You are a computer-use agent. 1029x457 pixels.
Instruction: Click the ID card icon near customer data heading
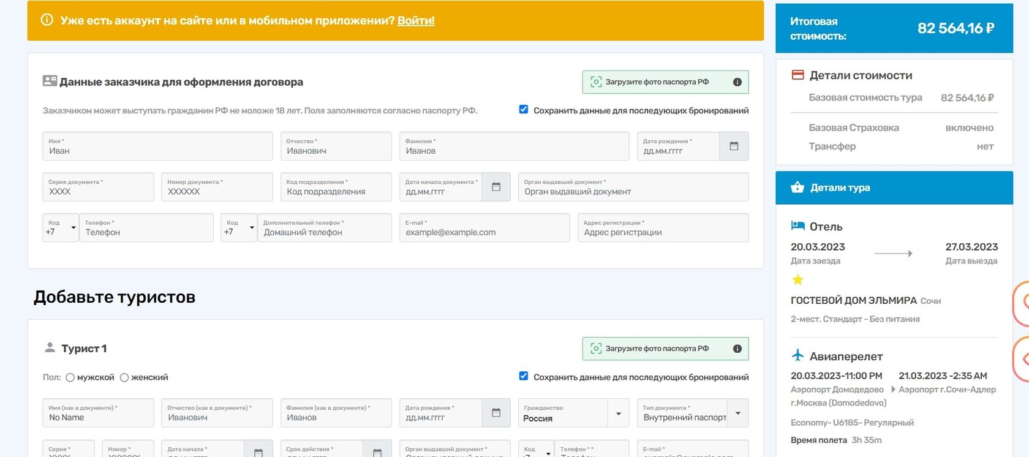50,81
